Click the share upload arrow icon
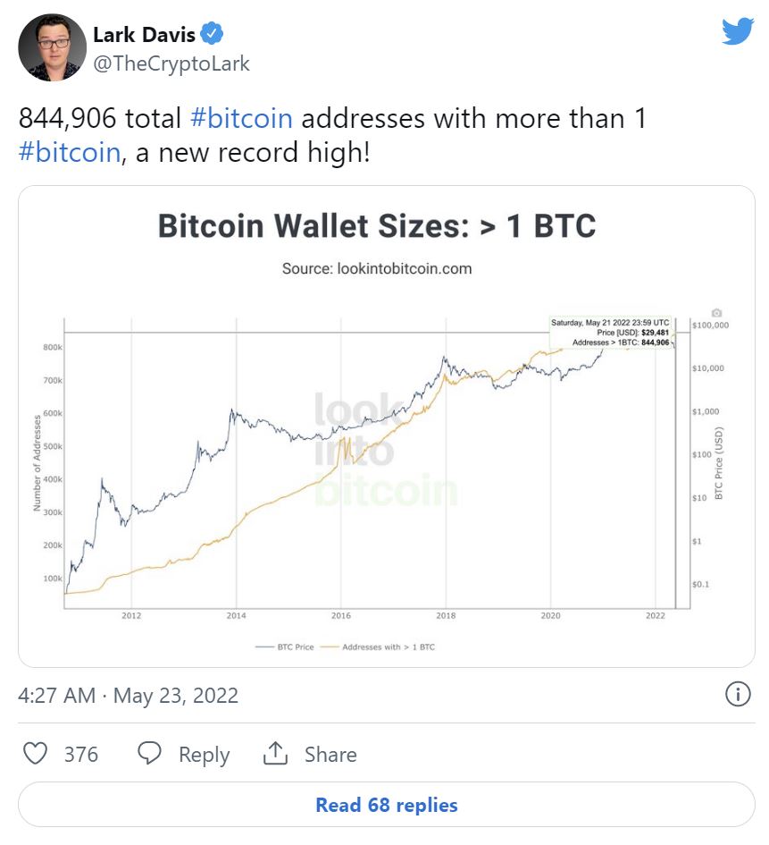Viewport: 769px width, 845px height. coord(275,754)
